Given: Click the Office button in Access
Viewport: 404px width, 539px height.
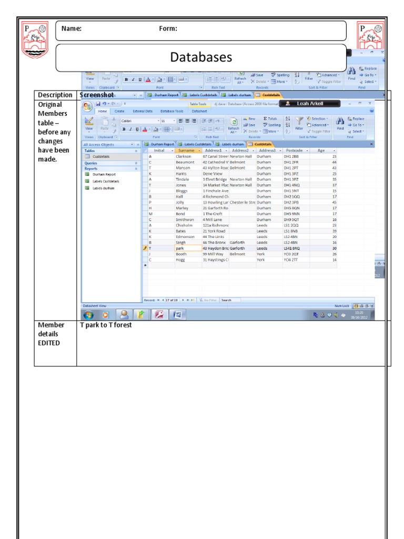Looking at the screenshot, I should (87, 106).
